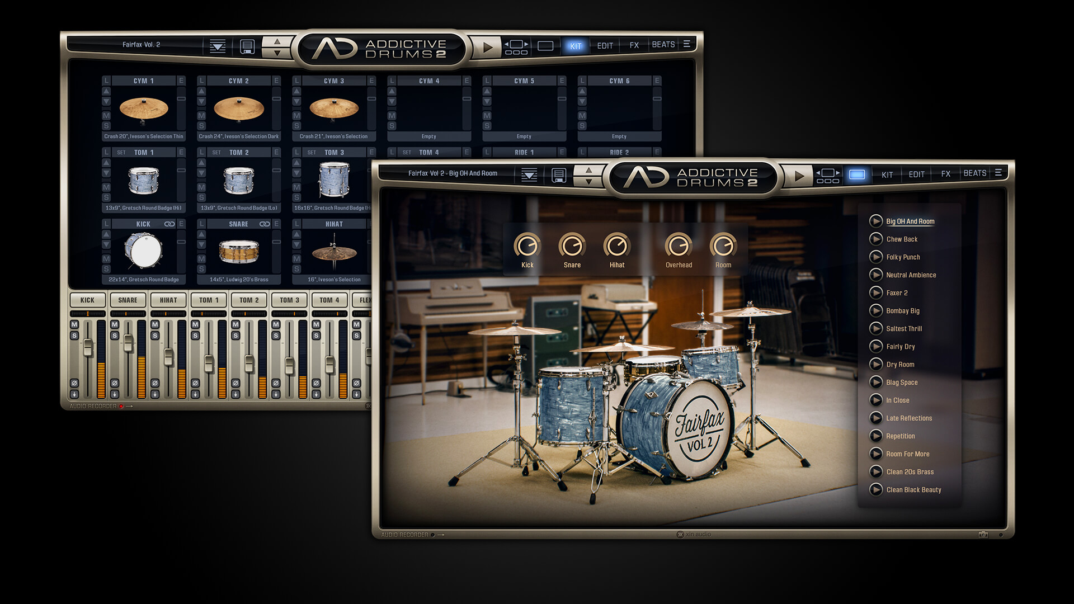Screen dimensions: 1074x604
Task: Click play button in front window header
Action: pyautogui.click(x=799, y=176)
